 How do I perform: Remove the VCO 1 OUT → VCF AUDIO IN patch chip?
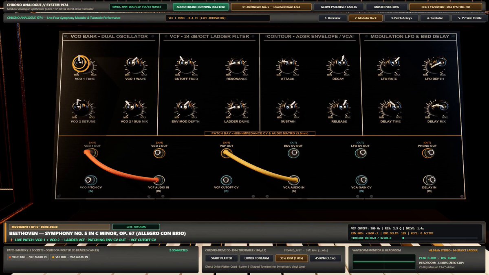(x=28, y=257)
